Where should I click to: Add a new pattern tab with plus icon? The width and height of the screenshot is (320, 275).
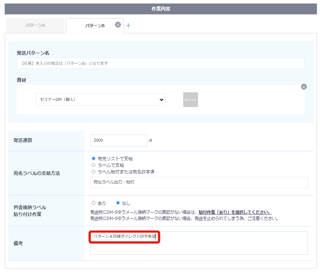tap(128, 25)
